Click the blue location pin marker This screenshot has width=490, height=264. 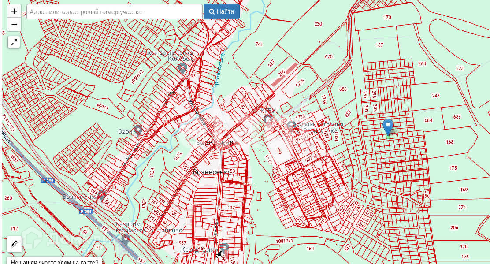pos(388,126)
